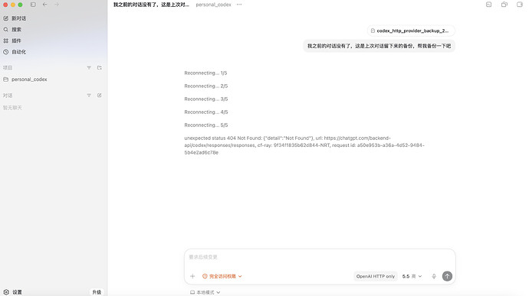Open the terminal panel icon top right

(x=488, y=5)
